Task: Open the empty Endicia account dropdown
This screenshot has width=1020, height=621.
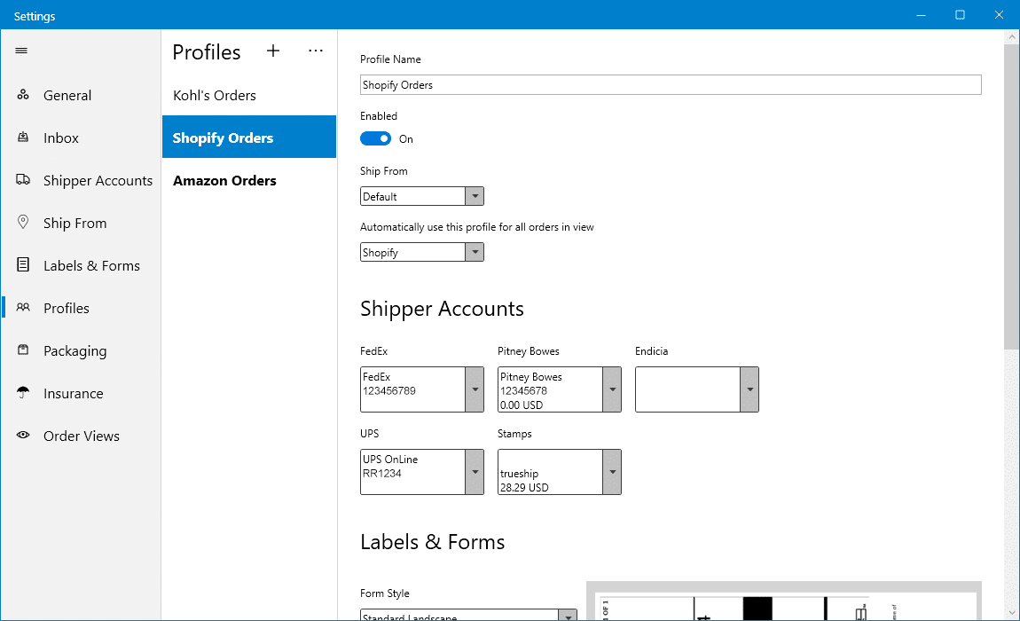Action: pos(696,389)
